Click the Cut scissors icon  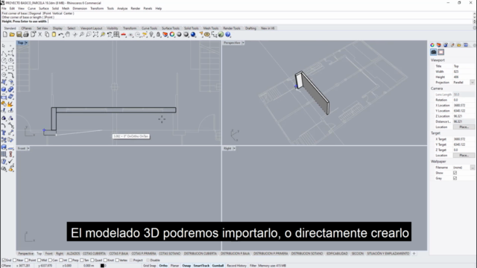40,35
